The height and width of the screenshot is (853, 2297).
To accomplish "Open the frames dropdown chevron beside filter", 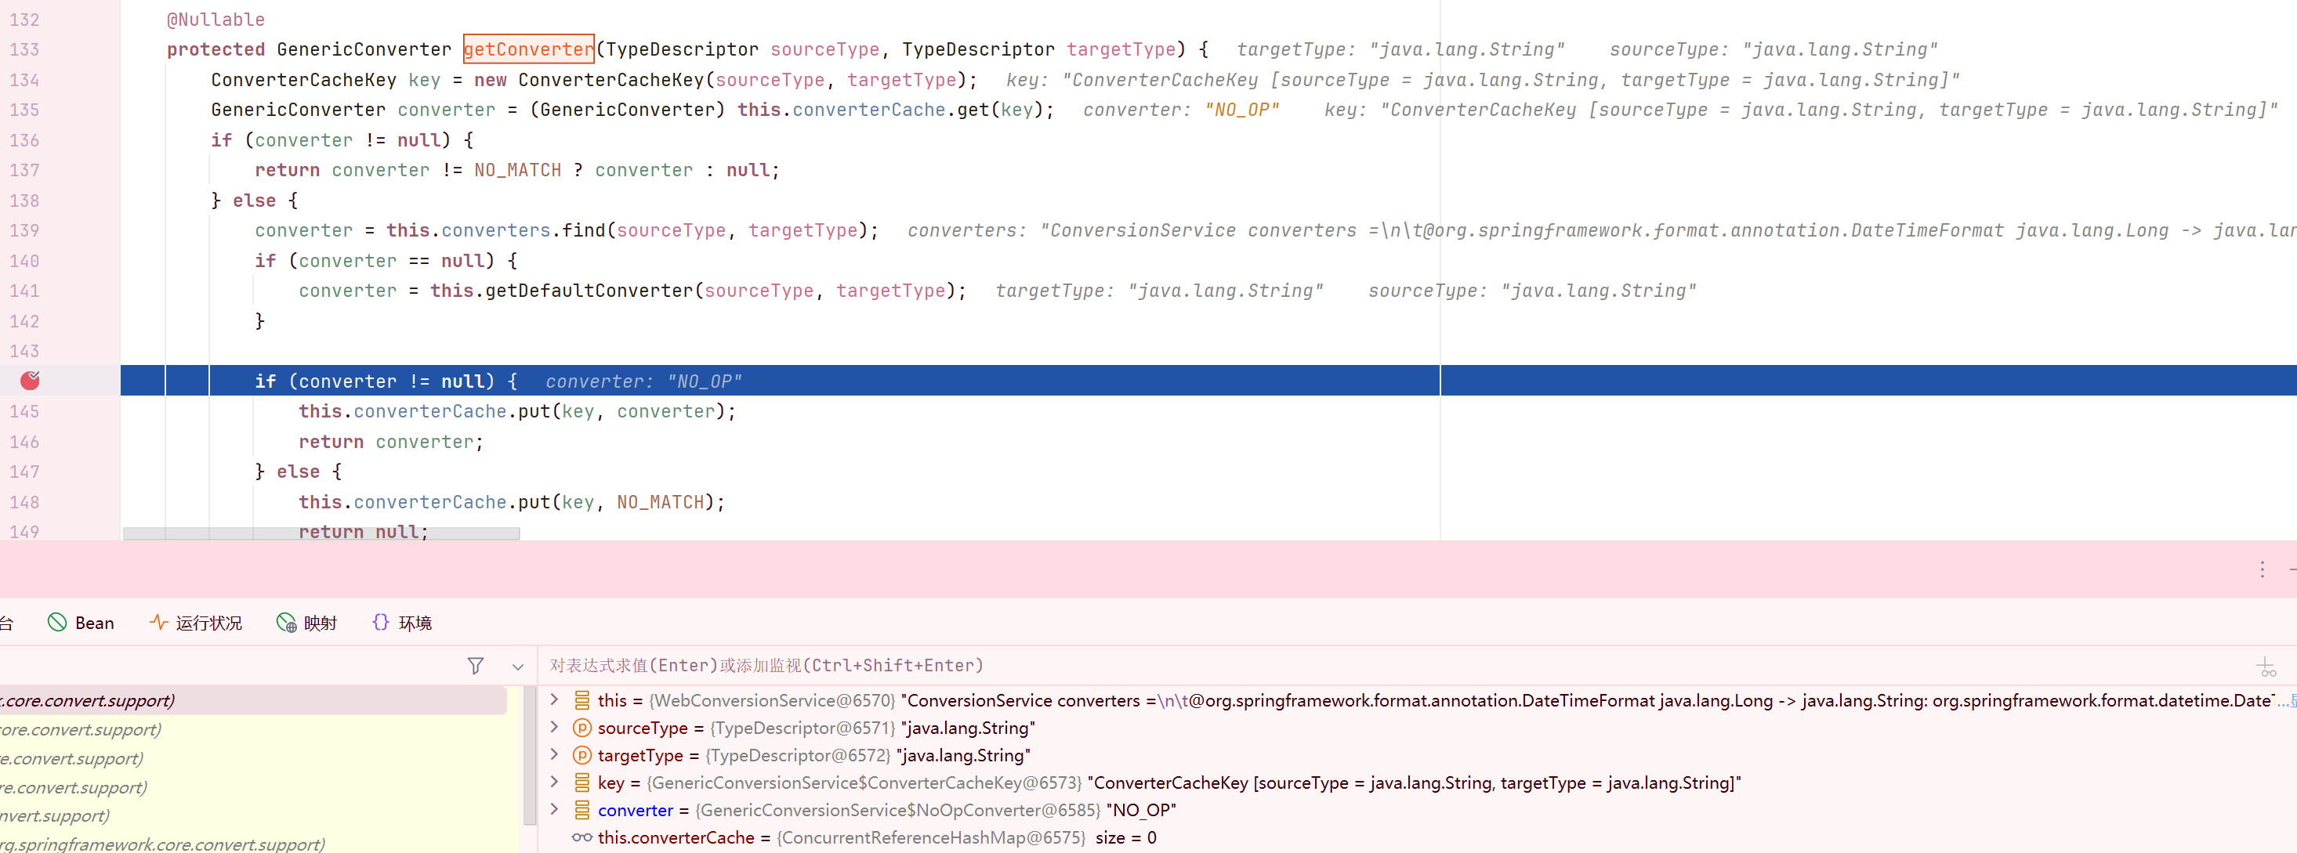I will click(517, 666).
